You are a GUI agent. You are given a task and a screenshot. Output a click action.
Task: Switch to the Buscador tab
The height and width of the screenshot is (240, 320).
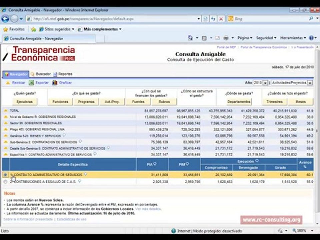(x=41, y=74)
